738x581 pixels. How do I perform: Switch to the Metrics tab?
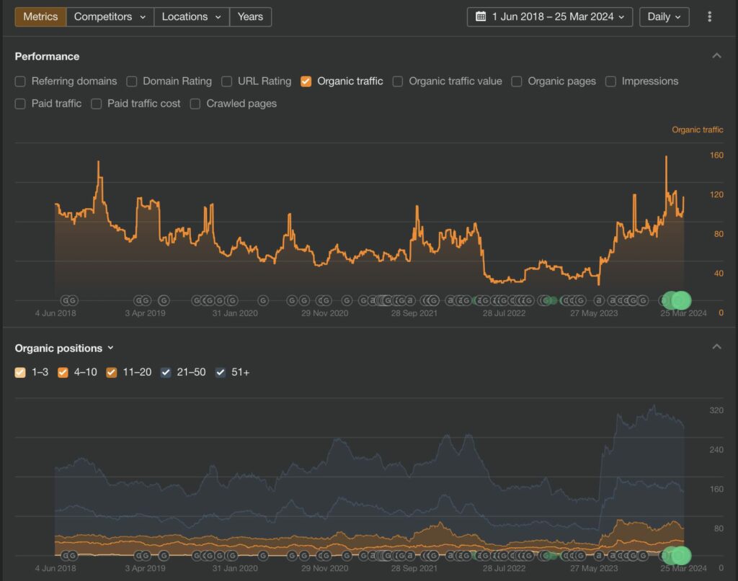(x=40, y=17)
